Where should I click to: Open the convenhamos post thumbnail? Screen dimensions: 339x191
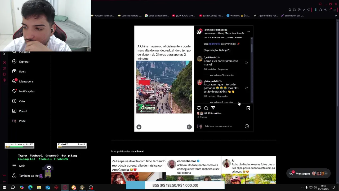pos(194,170)
